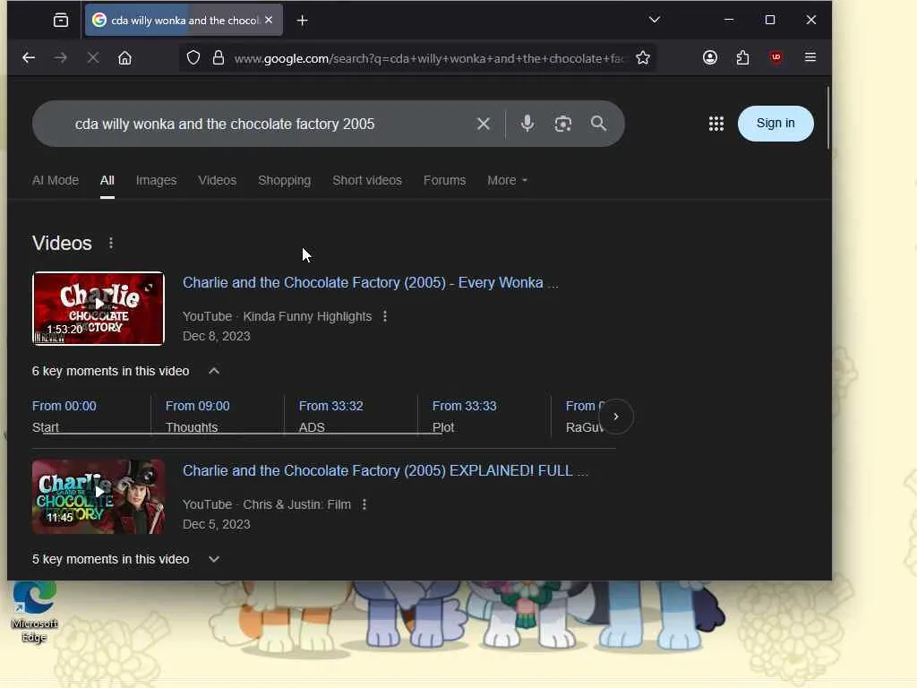917x688 pixels.
Task: Open the browser home page icon
Action: tap(124, 58)
